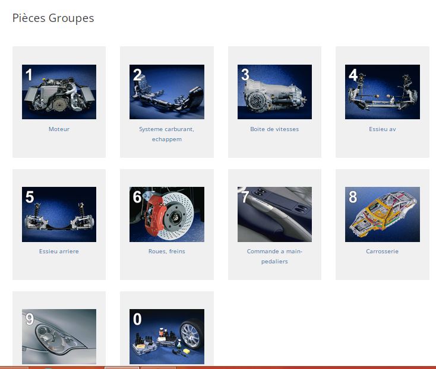Click the Pièces Groupes heading
Viewport: 436px width, 369px height.
pos(53,18)
